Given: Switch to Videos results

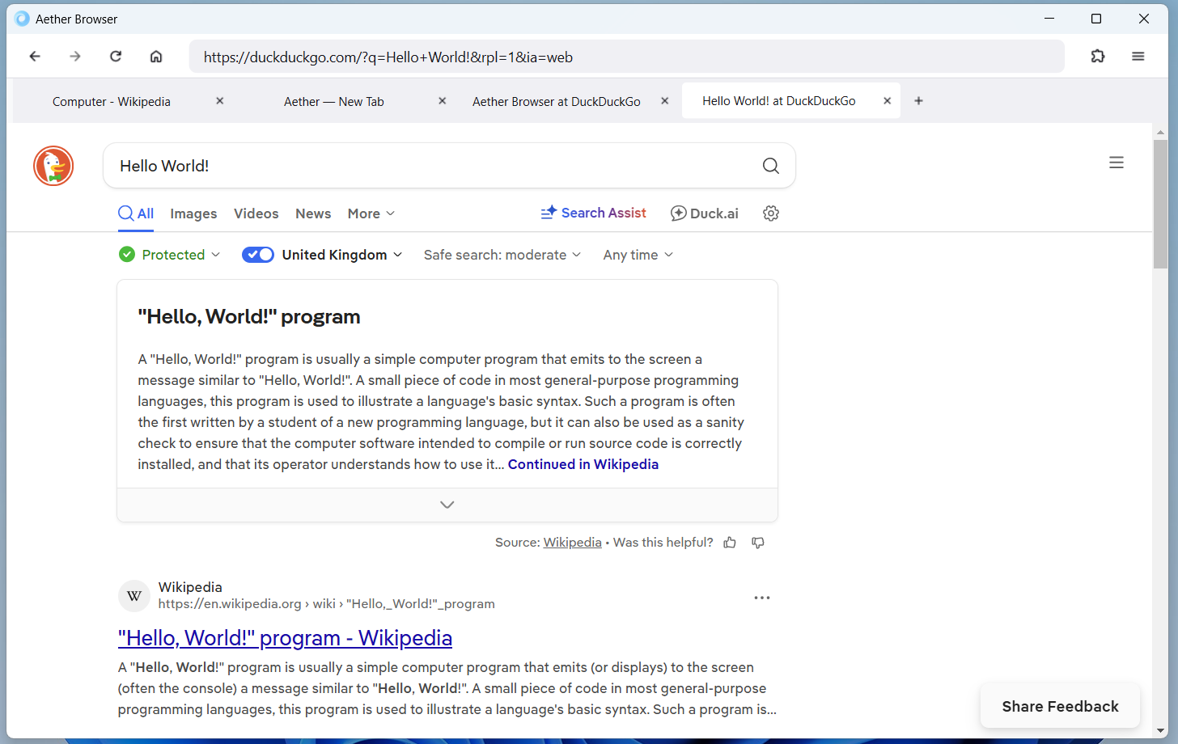Looking at the screenshot, I should point(256,213).
